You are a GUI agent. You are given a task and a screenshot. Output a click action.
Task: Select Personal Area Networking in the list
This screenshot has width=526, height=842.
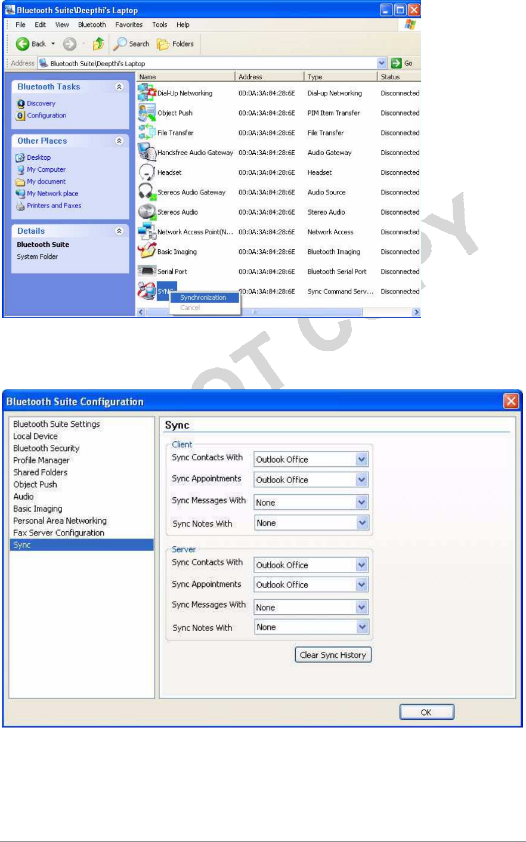coord(60,521)
